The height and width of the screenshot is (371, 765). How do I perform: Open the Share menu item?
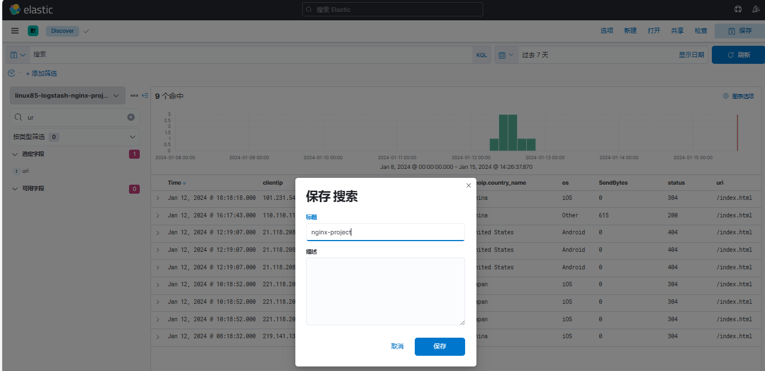677,30
